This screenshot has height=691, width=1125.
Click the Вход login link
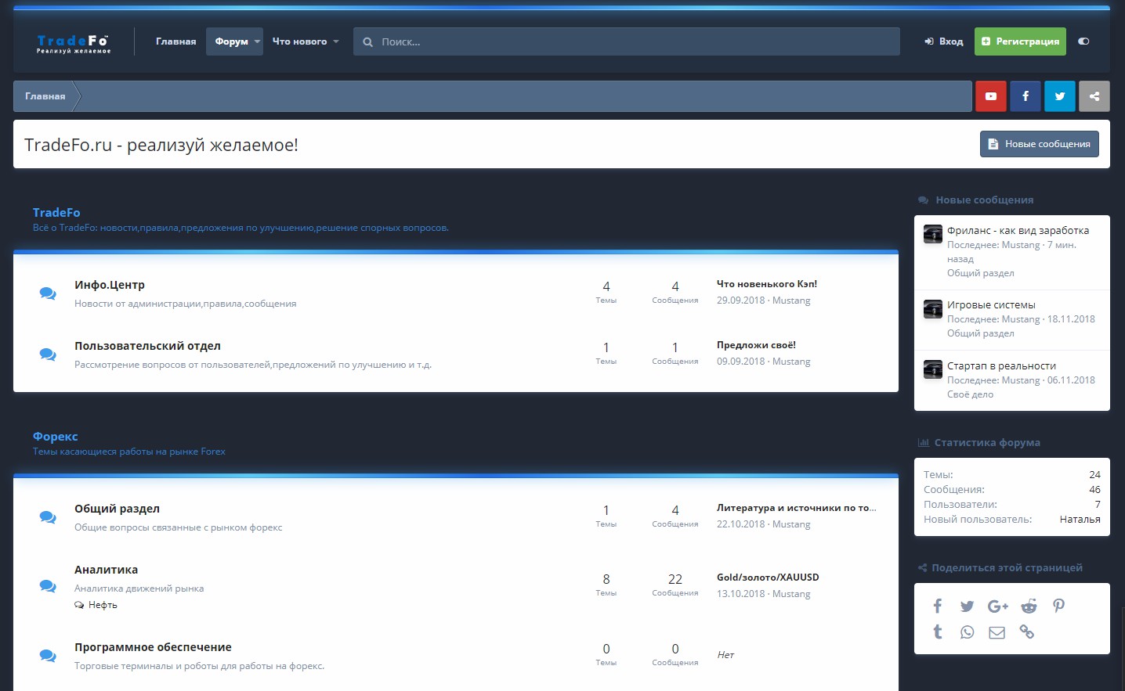click(944, 41)
